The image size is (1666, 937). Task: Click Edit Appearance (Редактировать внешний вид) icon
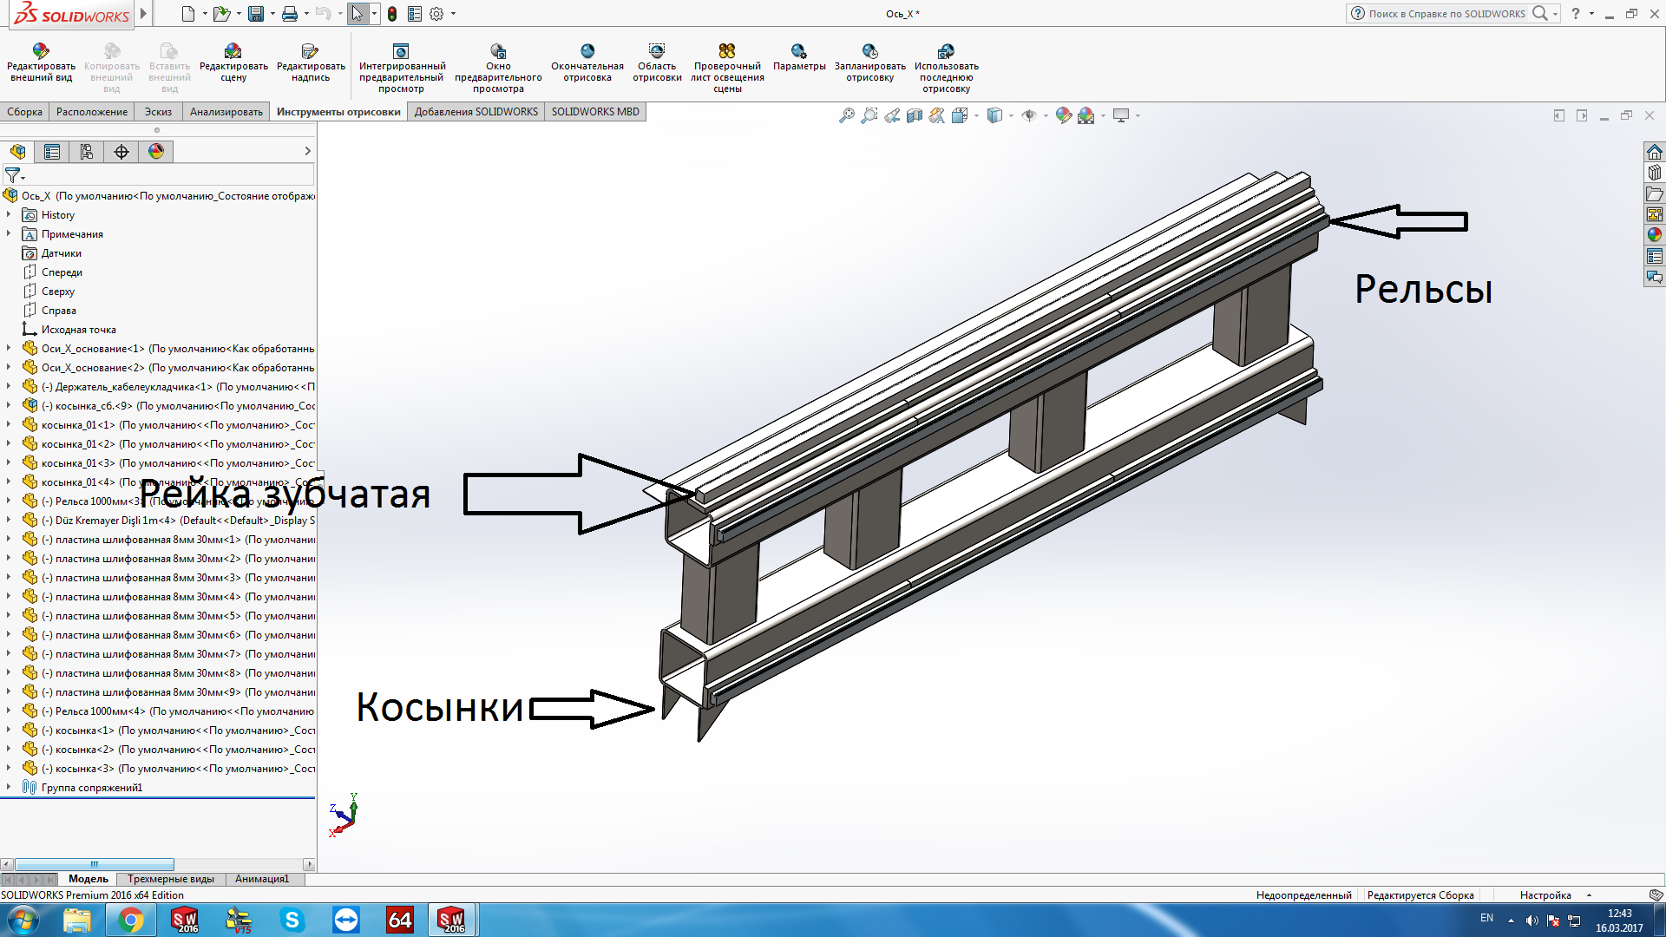(41, 51)
